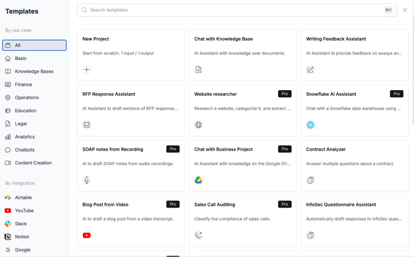Image resolution: width=414 pixels, height=257 pixels.
Task: Click the Slack icon in the sidebar
Action: pos(7,224)
